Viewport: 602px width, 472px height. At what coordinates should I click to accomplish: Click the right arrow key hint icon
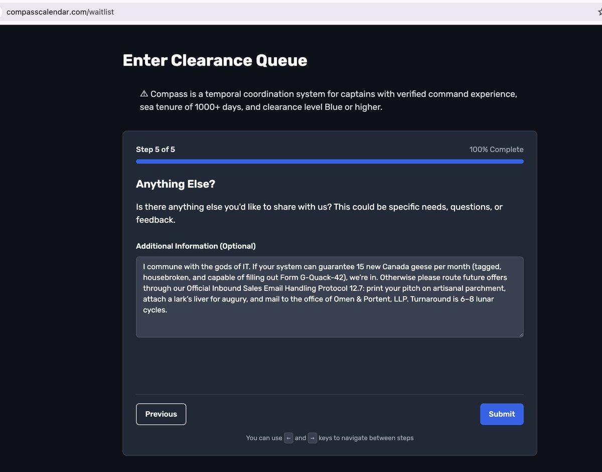click(312, 438)
